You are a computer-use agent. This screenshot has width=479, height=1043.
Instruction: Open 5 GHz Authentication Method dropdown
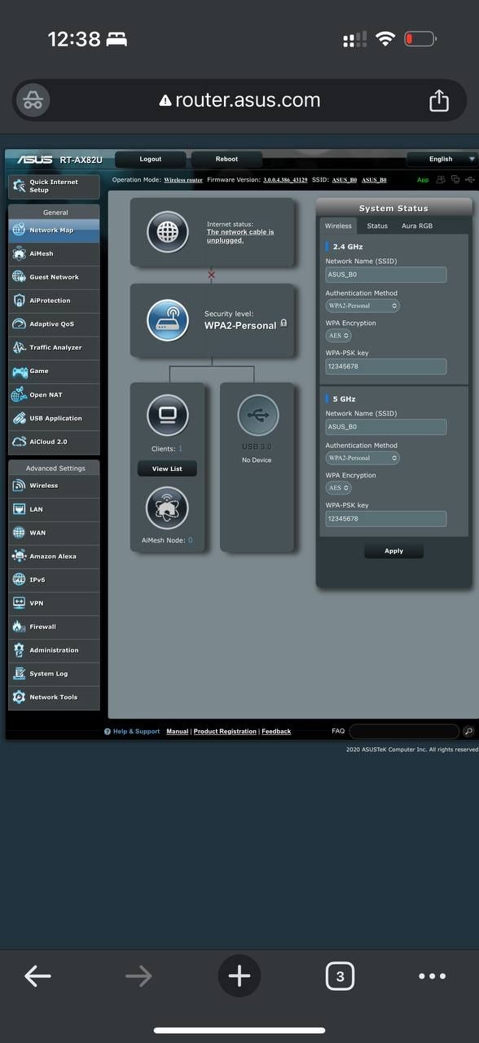point(363,459)
